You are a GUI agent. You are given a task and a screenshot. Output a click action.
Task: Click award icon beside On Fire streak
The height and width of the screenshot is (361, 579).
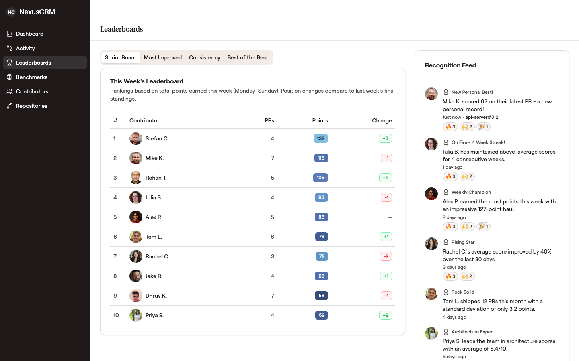[x=446, y=142]
